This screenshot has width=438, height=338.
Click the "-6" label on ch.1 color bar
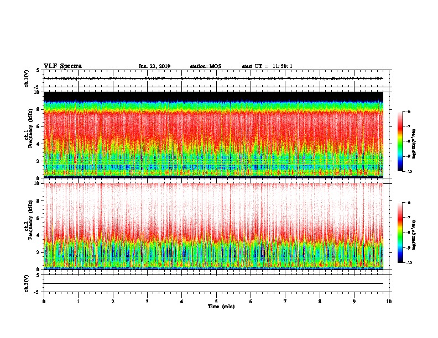pyautogui.click(x=408, y=112)
